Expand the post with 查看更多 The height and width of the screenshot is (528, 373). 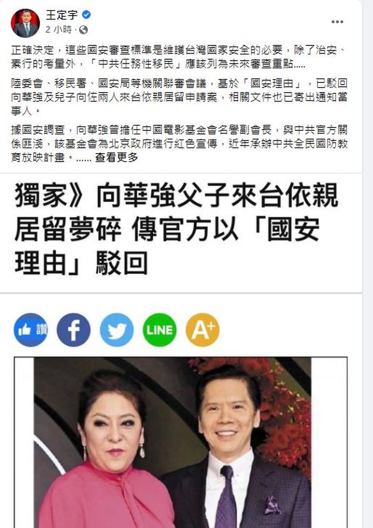coord(116,157)
